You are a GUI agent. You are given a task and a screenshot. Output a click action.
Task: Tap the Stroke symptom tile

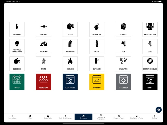pos(123,29)
